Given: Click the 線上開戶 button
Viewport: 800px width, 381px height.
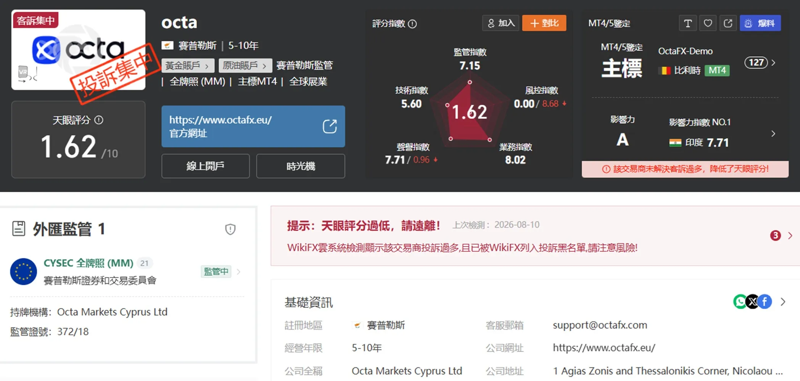Looking at the screenshot, I should point(205,166).
